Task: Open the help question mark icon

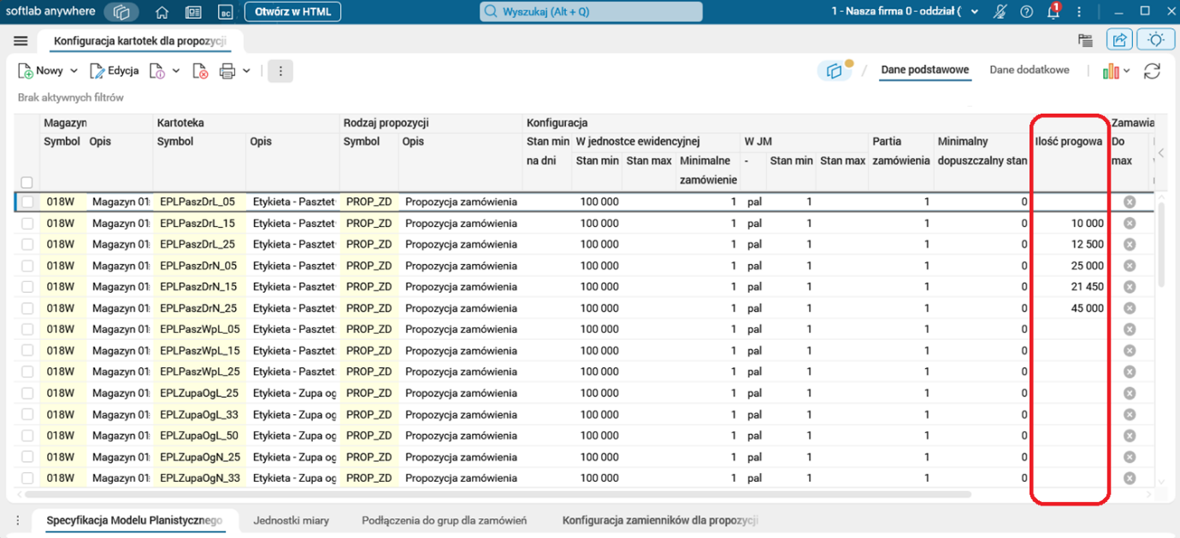Action: 1027,12
